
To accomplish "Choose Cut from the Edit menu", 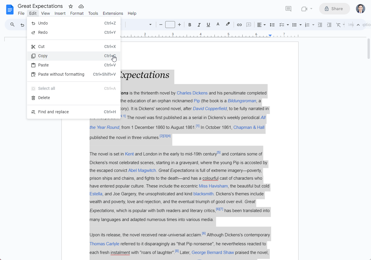I will pos(74,47).
